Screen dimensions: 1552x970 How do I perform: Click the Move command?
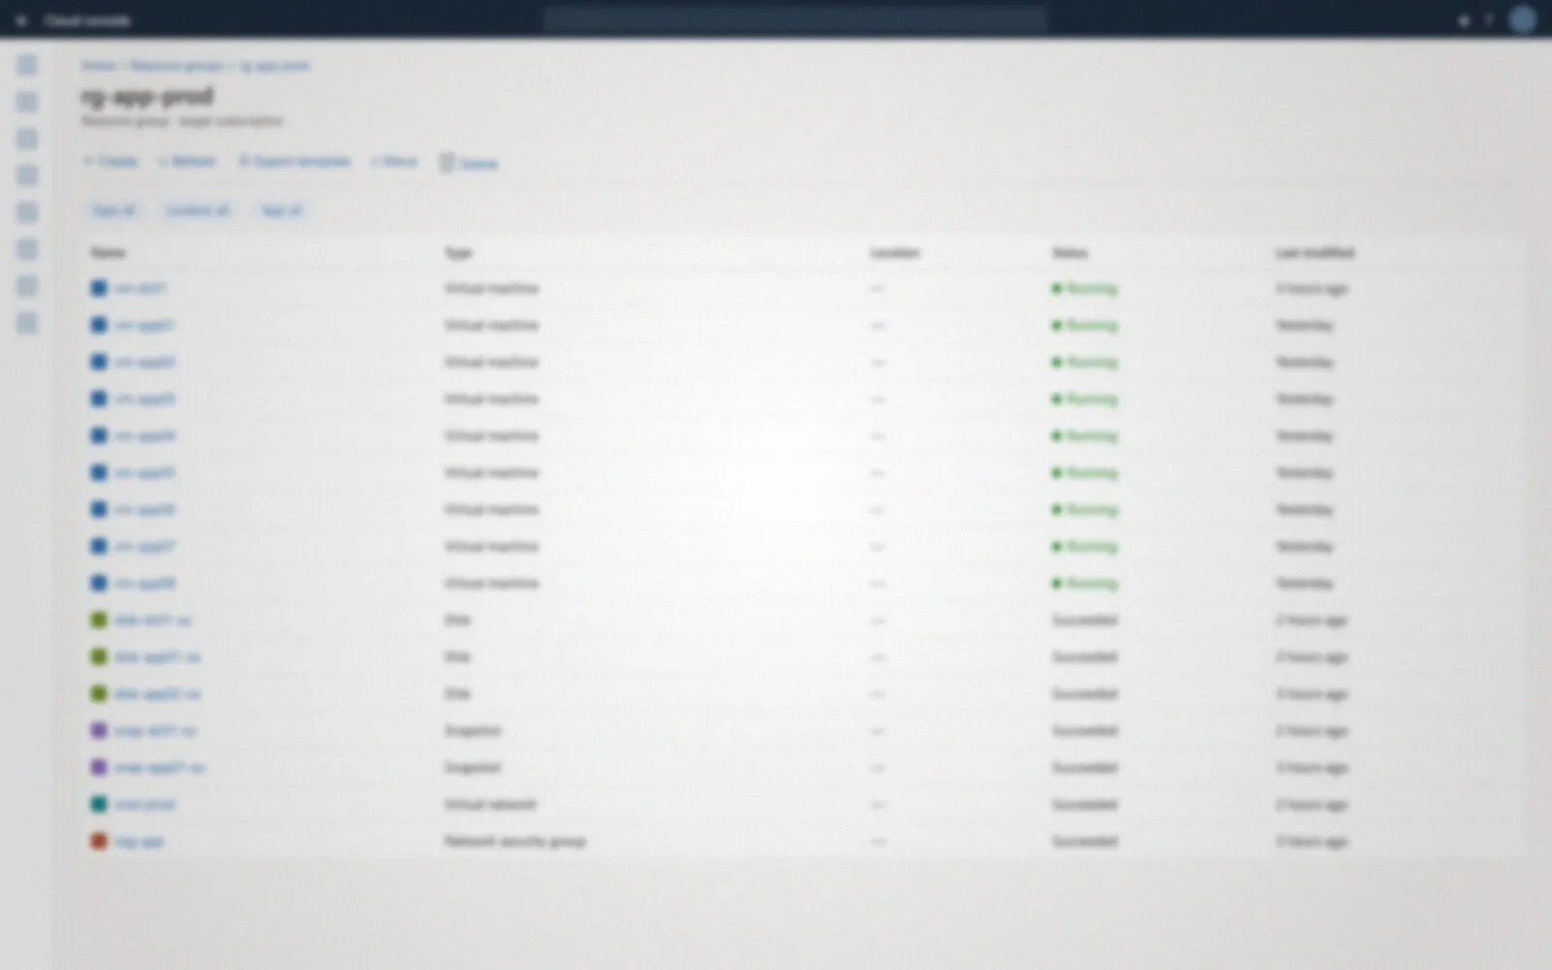[x=395, y=161]
